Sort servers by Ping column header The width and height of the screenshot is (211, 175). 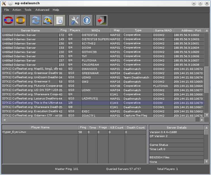(x=63, y=30)
